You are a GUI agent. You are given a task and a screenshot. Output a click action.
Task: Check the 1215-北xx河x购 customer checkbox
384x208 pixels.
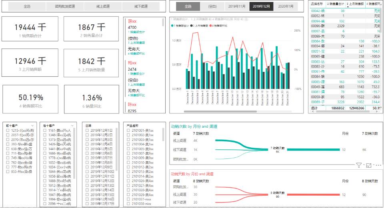(x=8, y=131)
